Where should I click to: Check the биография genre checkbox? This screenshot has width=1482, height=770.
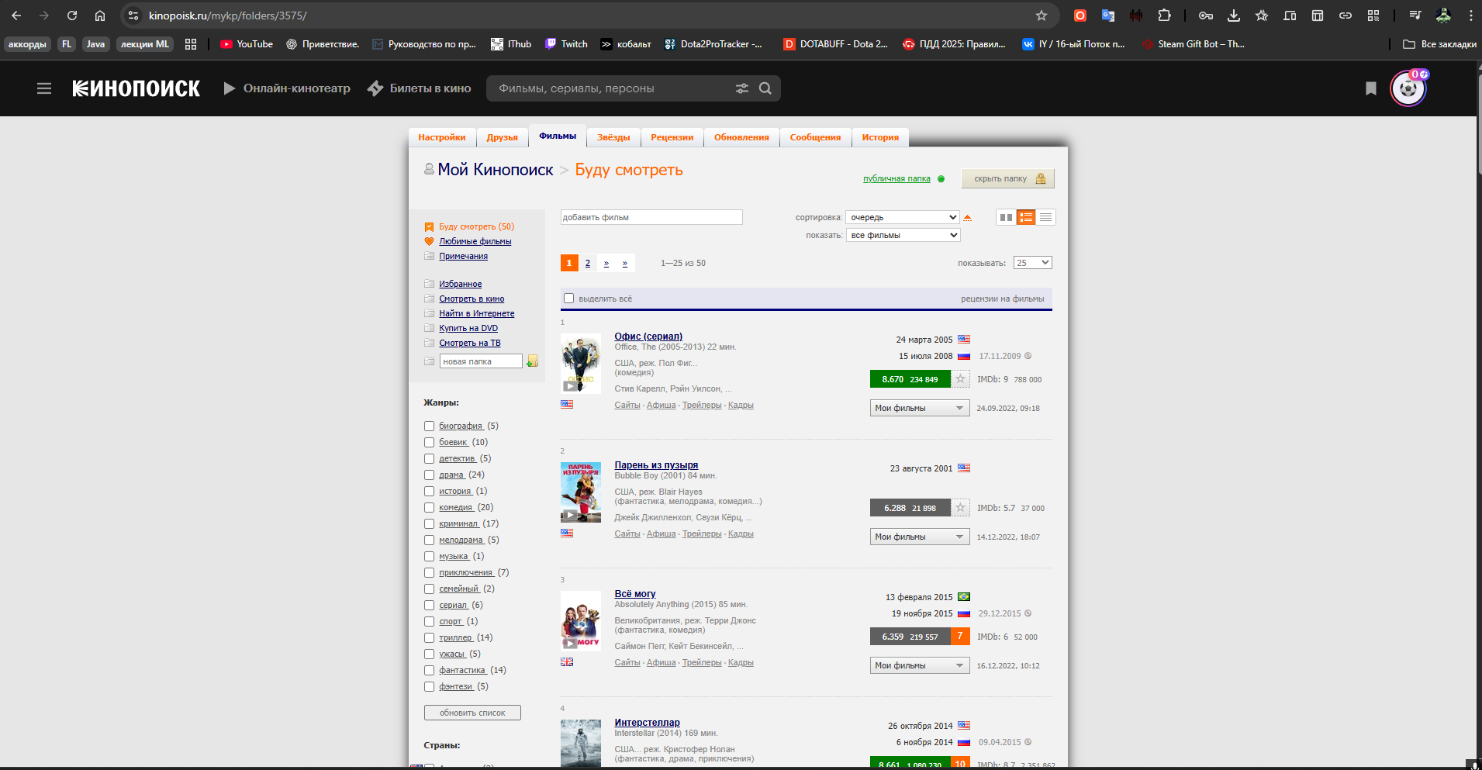pos(429,426)
